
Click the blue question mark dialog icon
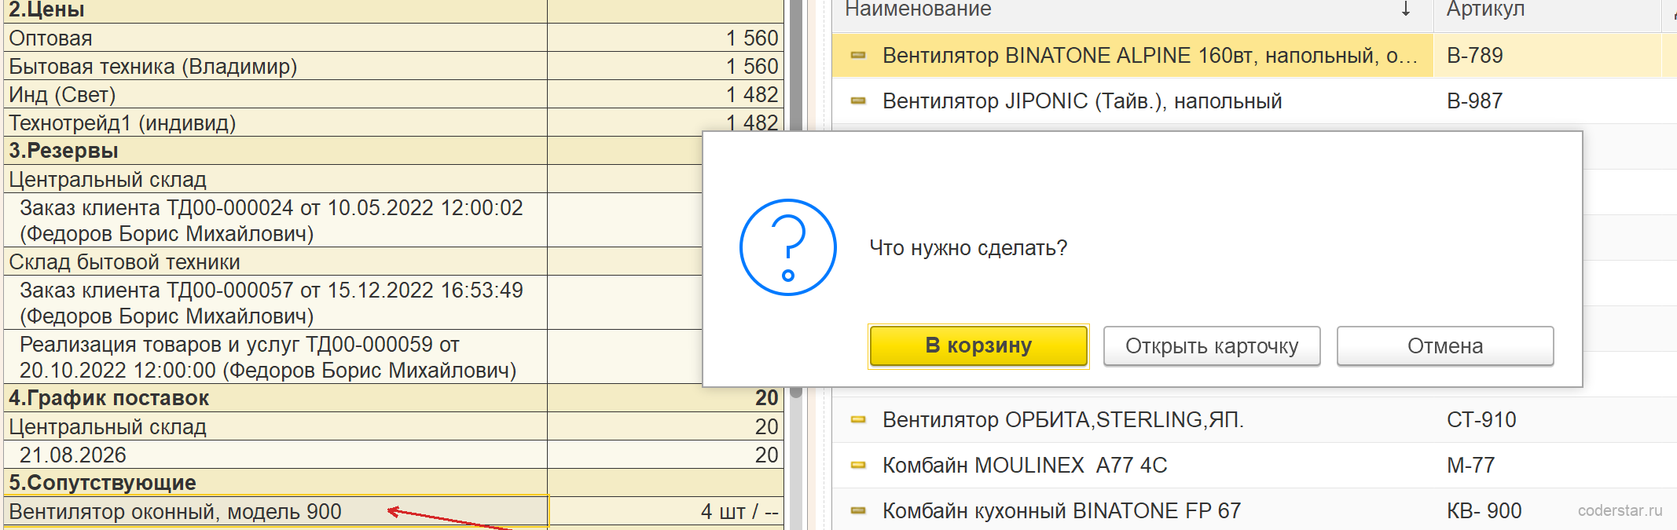coord(788,247)
